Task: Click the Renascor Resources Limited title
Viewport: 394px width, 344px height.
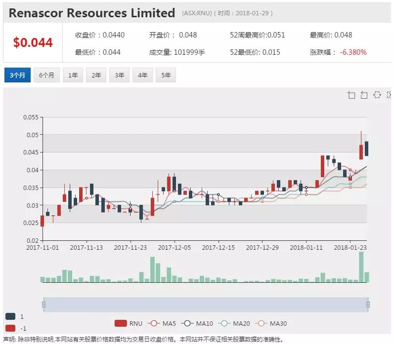Action: pos(92,13)
